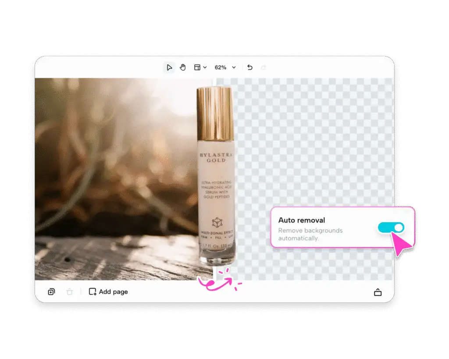449x359 pixels.
Task: Click the Auto removal heading
Action: click(302, 220)
